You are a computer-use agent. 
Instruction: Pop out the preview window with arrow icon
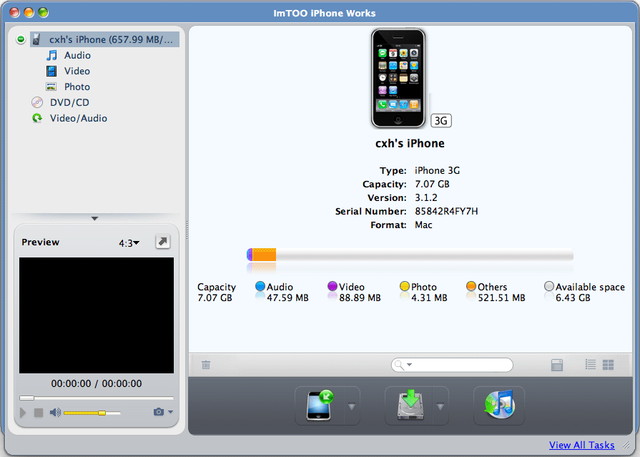pyautogui.click(x=163, y=242)
